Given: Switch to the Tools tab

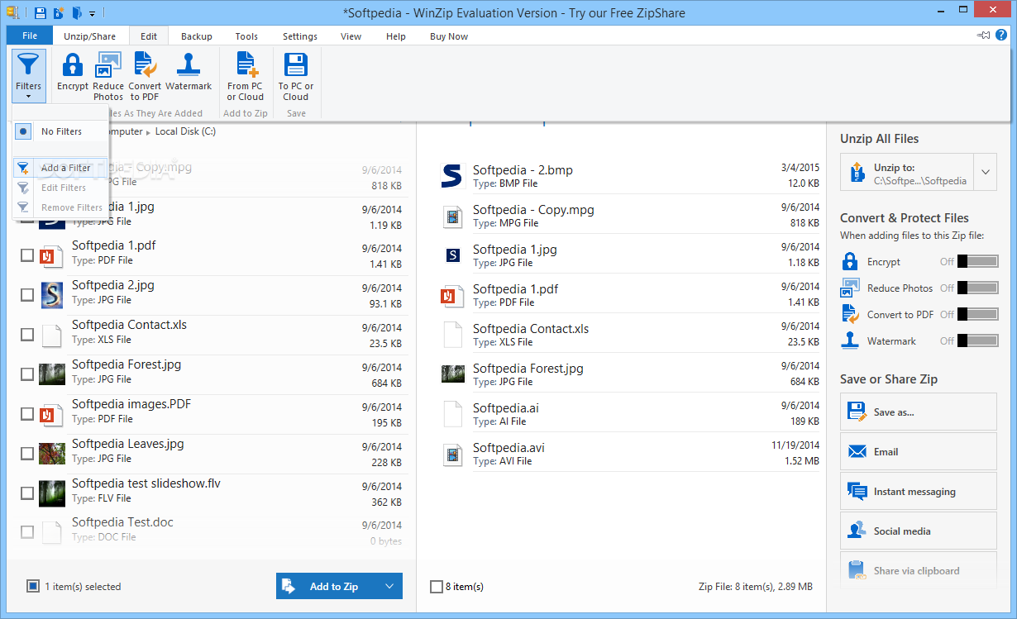Looking at the screenshot, I should (246, 36).
